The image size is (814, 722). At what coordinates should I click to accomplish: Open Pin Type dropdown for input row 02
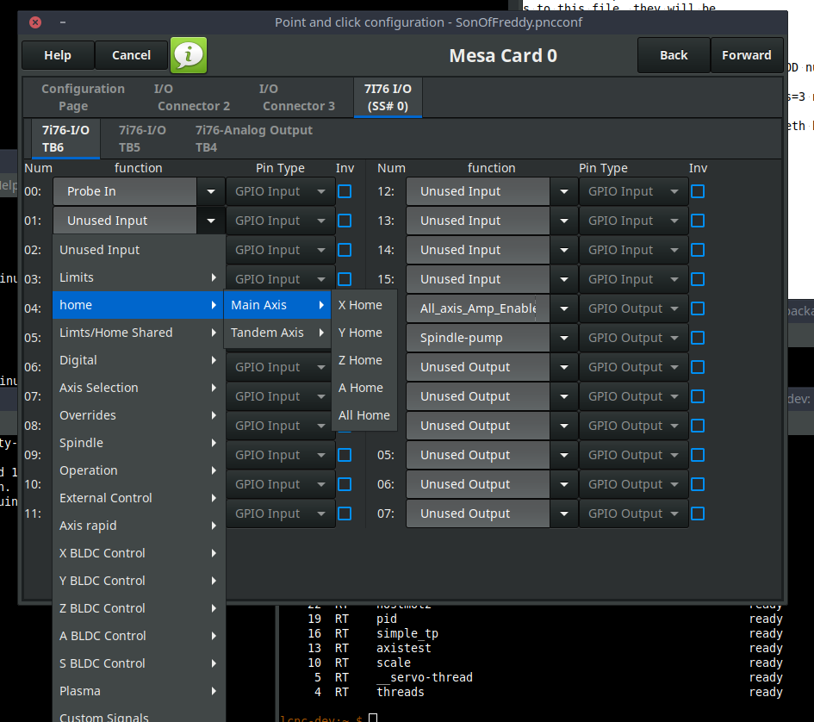coord(281,250)
